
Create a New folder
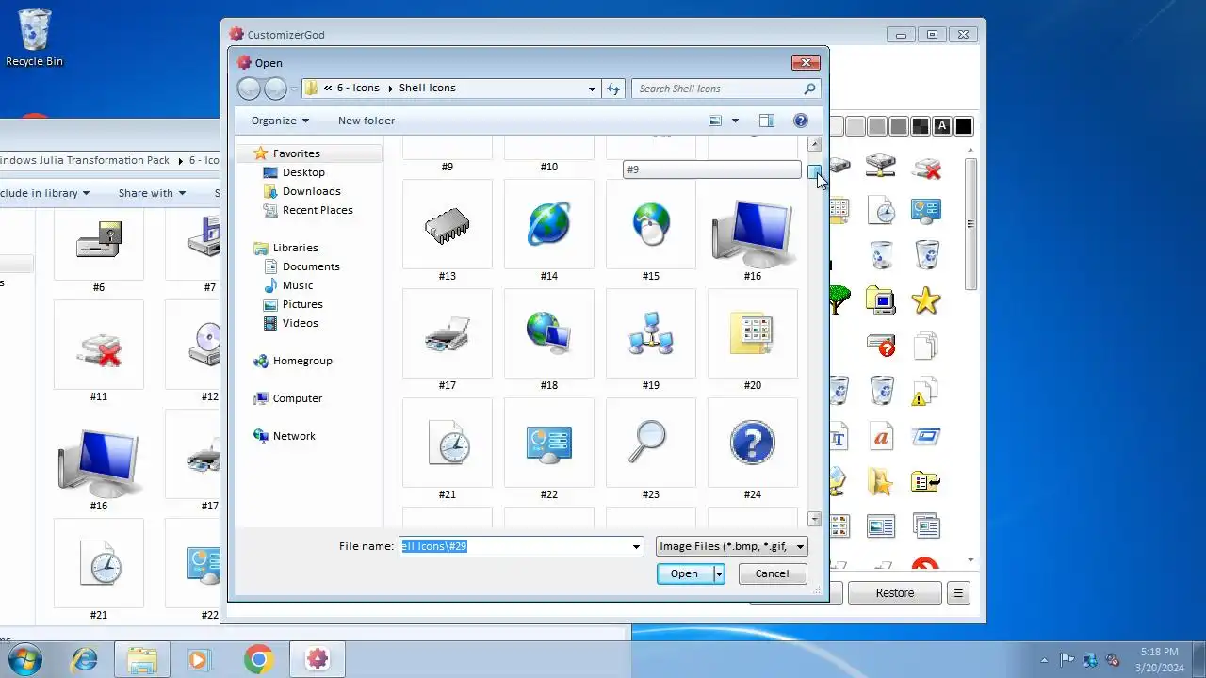point(367,121)
